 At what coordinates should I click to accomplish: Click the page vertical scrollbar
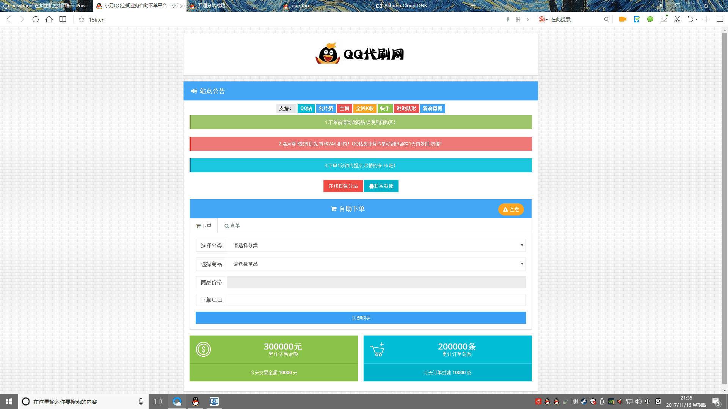point(725,208)
